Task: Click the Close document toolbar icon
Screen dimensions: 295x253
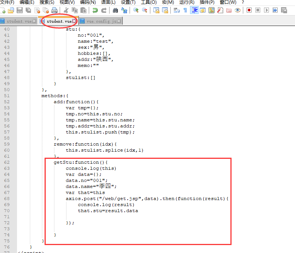Action: pos(37,10)
